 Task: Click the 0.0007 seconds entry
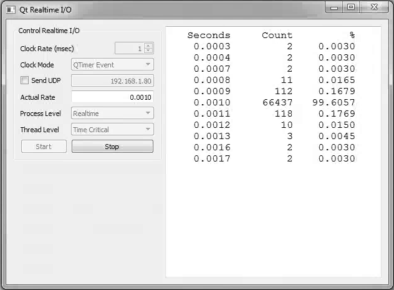tap(212, 69)
